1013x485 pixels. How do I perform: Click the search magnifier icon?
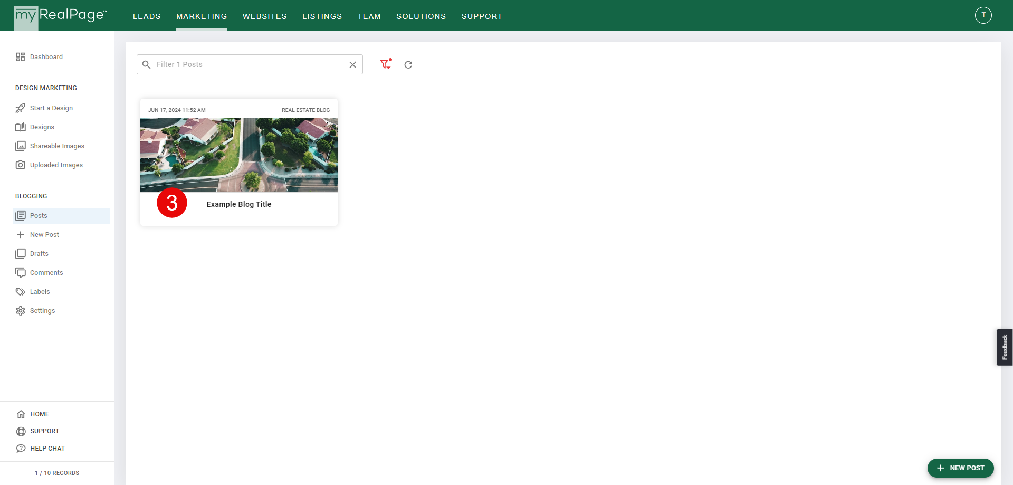[147, 65]
